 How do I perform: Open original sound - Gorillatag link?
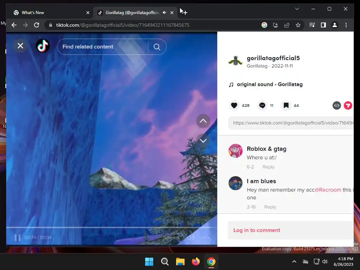coord(270,84)
